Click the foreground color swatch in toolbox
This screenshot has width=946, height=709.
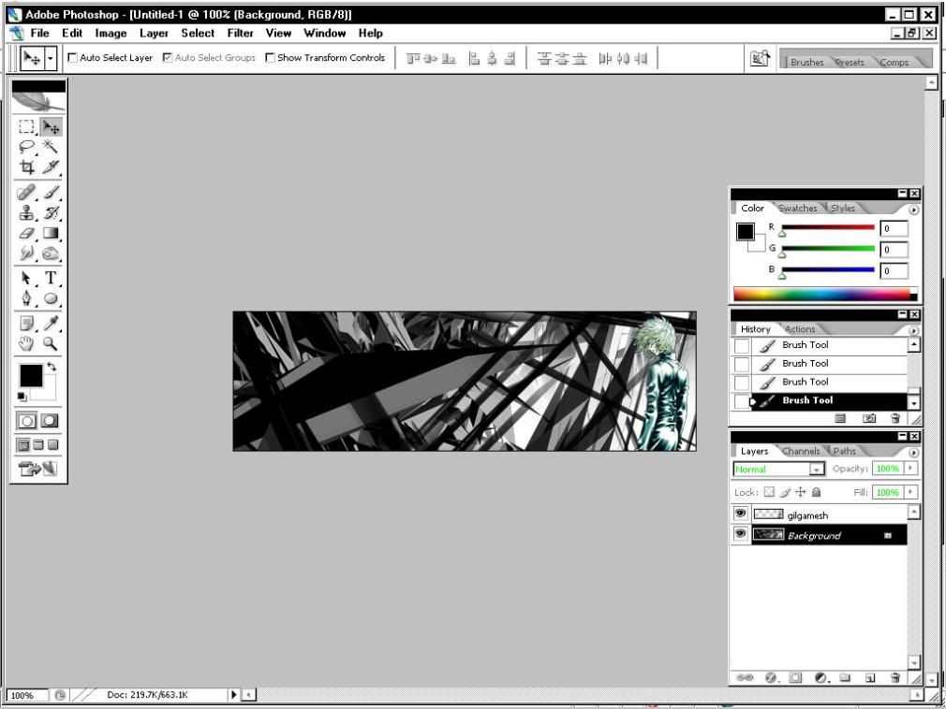pos(30,375)
